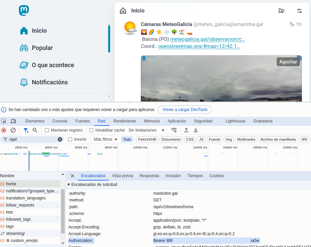Screen dimensions: 311x247
Task: Toggle the Invertir filter checkbox
Action: (70, 139)
